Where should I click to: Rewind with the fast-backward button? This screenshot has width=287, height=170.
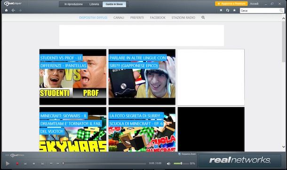point(51,163)
